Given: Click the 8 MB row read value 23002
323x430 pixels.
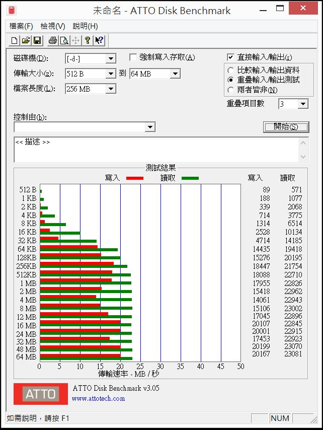Looking at the screenshot, I should [293, 308].
